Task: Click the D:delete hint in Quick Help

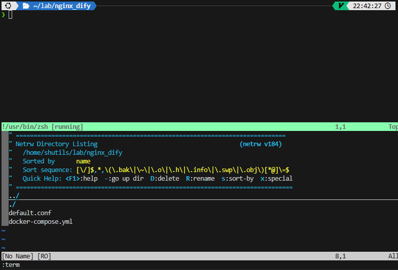Action: 165,179
